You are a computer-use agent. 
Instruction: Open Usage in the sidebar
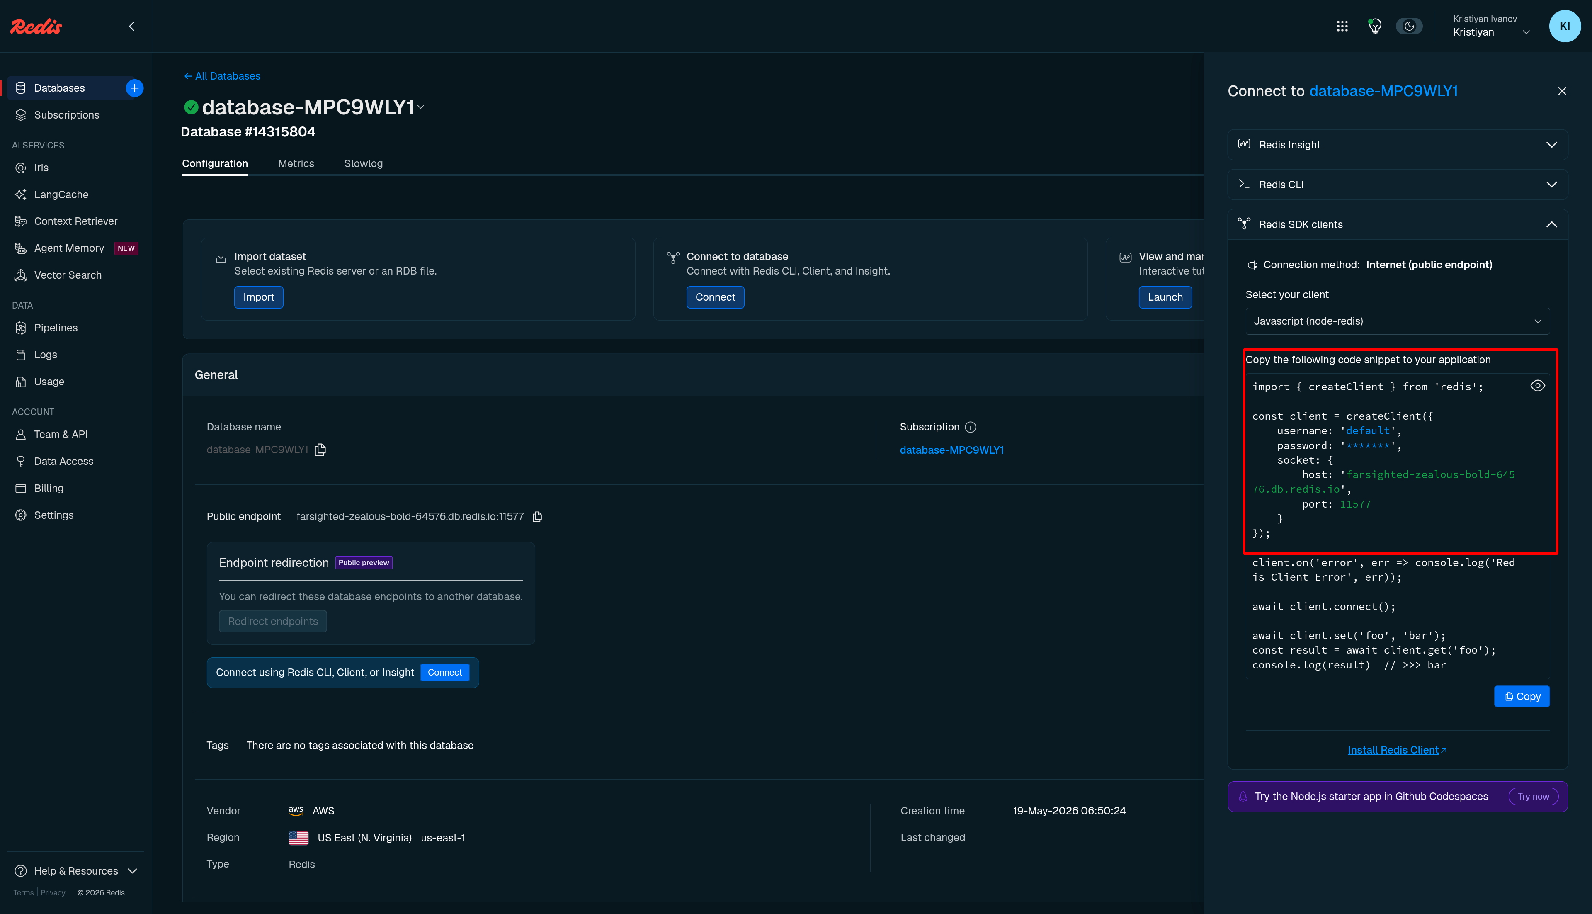pyautogui.click(x=49, y=382)
